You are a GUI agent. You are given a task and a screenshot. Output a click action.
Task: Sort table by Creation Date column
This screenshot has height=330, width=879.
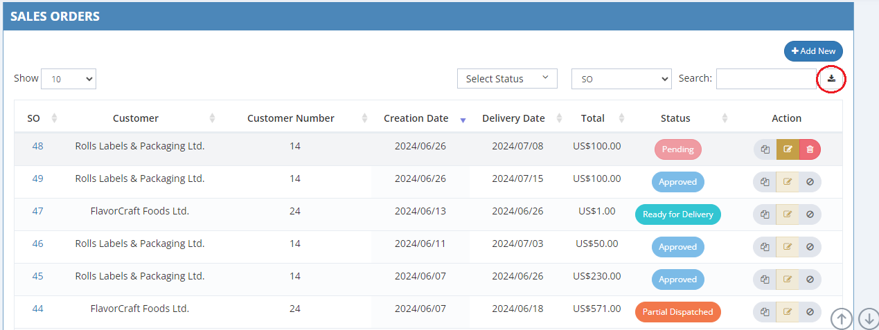(416, 118)
